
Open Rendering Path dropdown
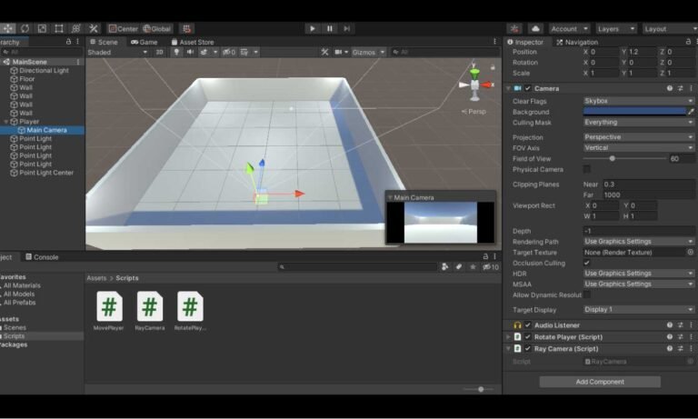coord(639,242)
